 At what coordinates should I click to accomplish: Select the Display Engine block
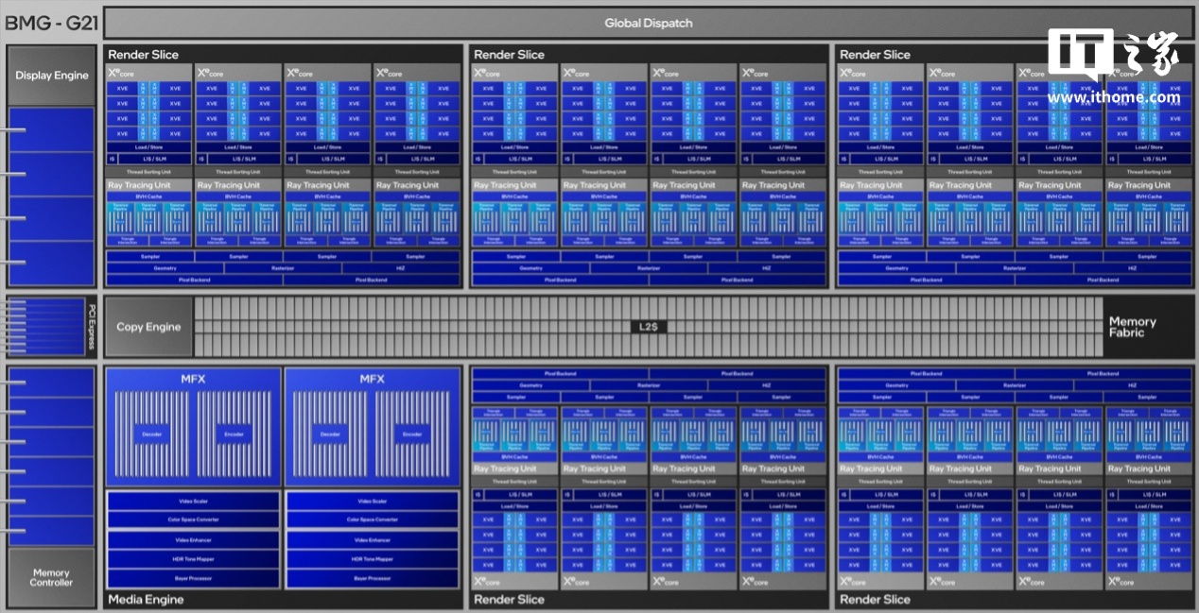click(x=52, y=76)
